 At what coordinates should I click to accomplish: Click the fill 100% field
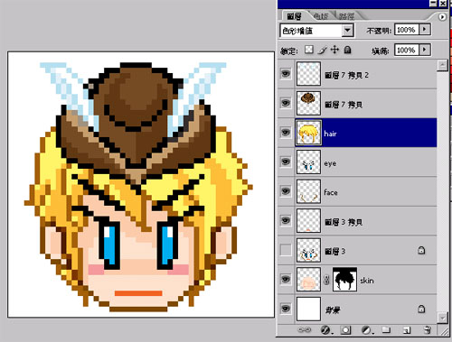[407, 50]
